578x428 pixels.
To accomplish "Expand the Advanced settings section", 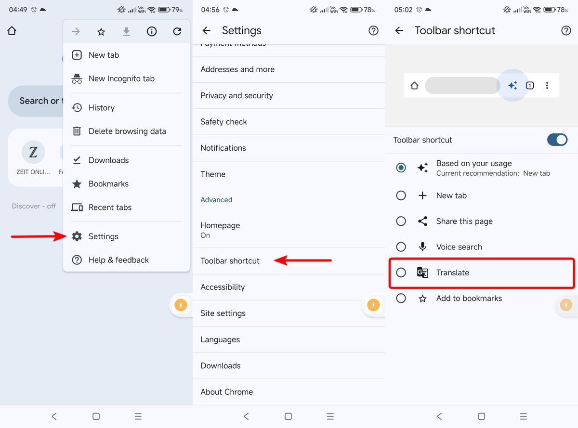I will coord(216,199).
